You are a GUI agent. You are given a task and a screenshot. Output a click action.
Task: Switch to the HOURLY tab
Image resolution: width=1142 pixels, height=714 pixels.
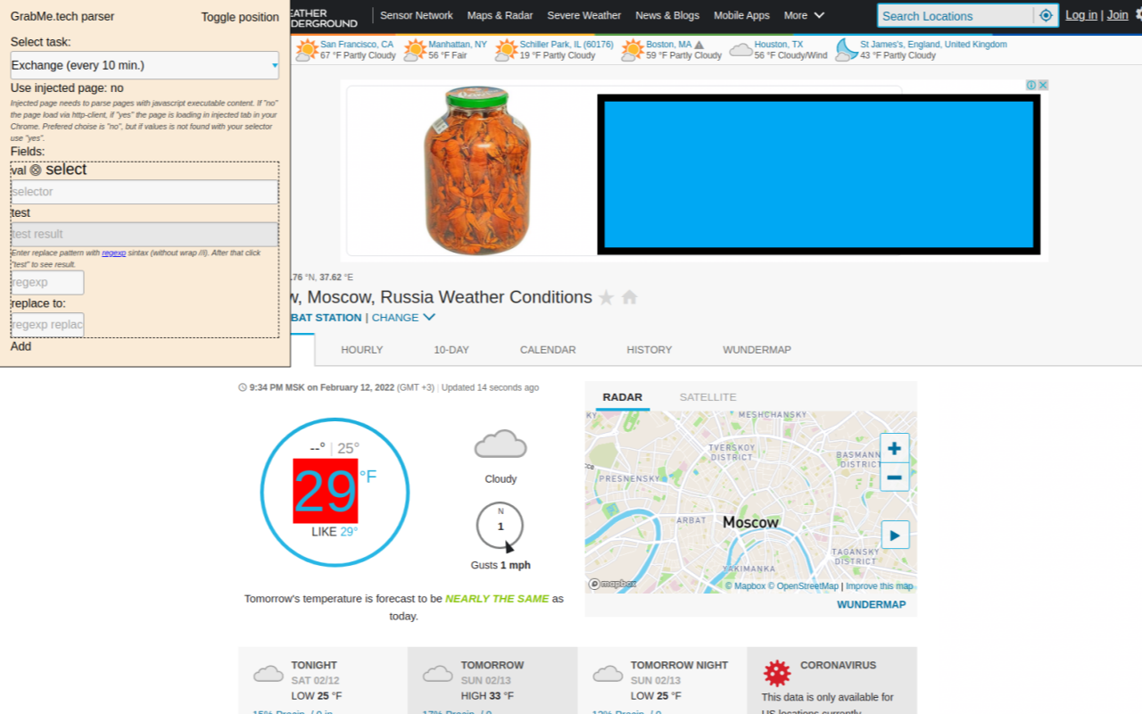coord(361,350)
